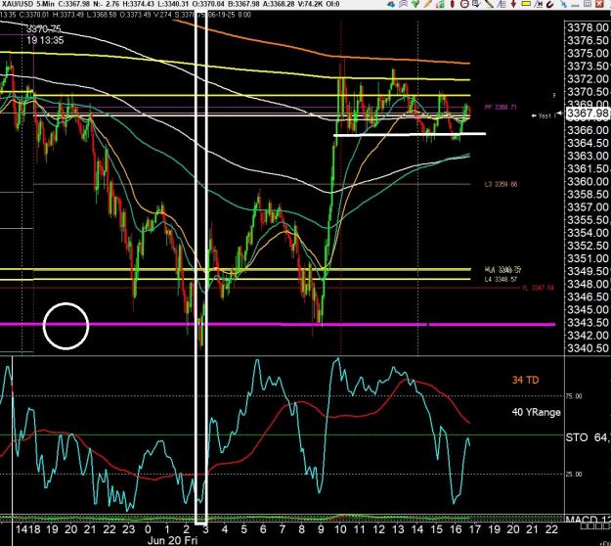
Task: Click the 3360.00 price axis label
Action: [588, 182]
